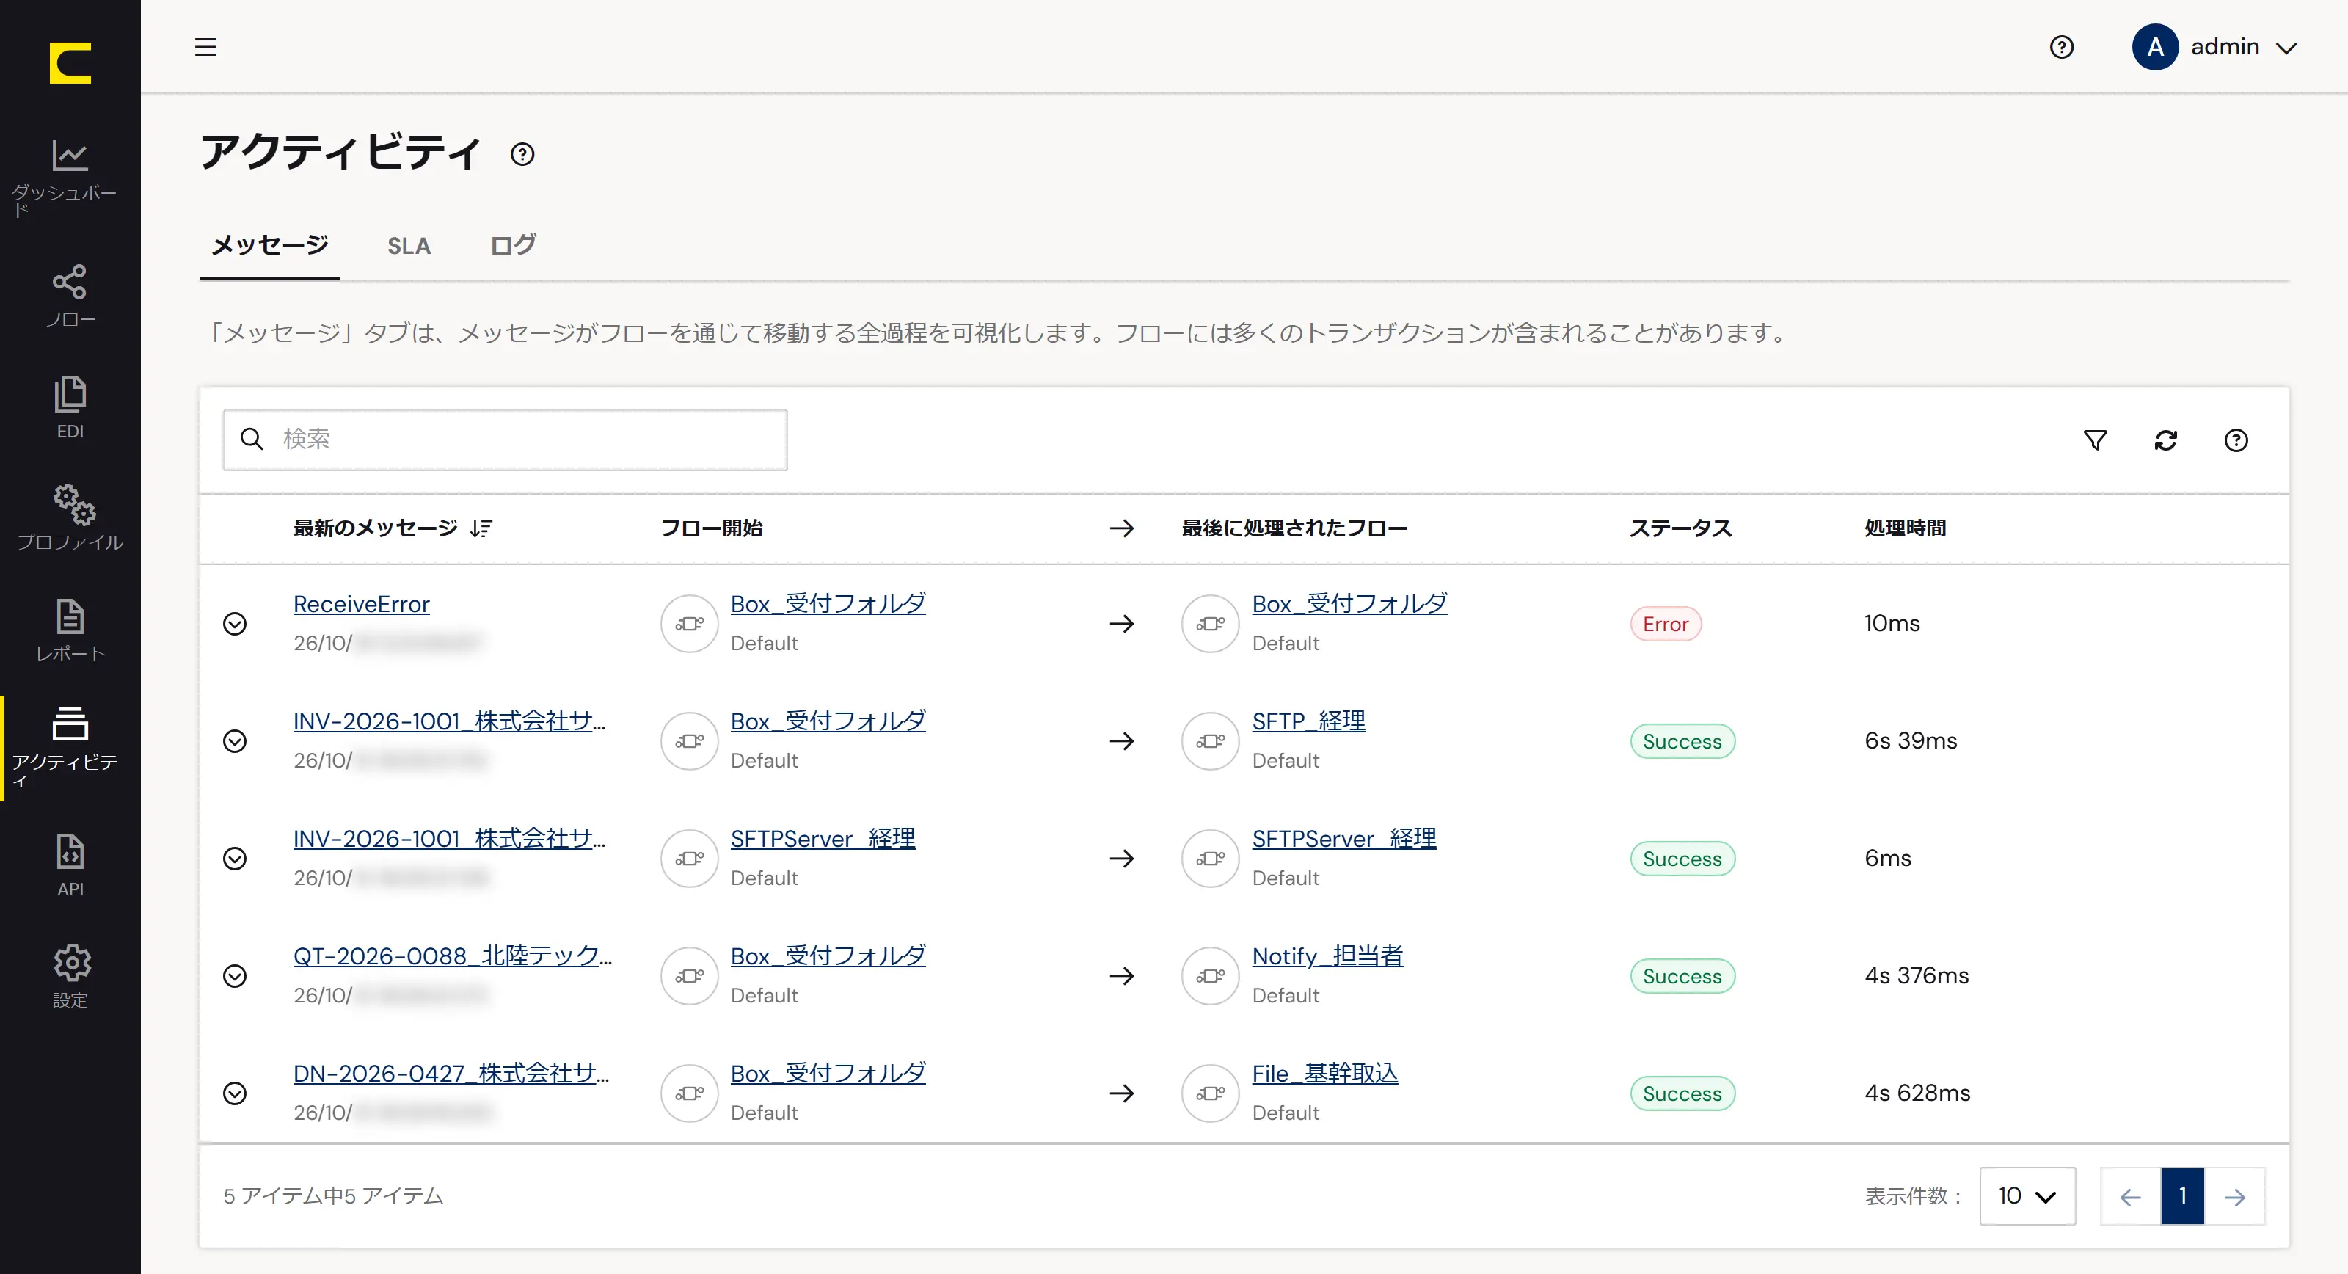Image resolution: width=2348 pixels, height=1274 pixels.
Task: Select page 1 in pagination
Action: (x=2182, y=1195)
